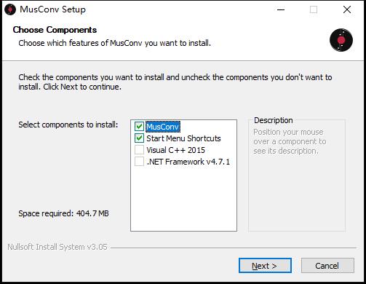Click the Choose Components heading
Image resolution: width=366 pixels, height=284 pixels.
pos(55,30)
